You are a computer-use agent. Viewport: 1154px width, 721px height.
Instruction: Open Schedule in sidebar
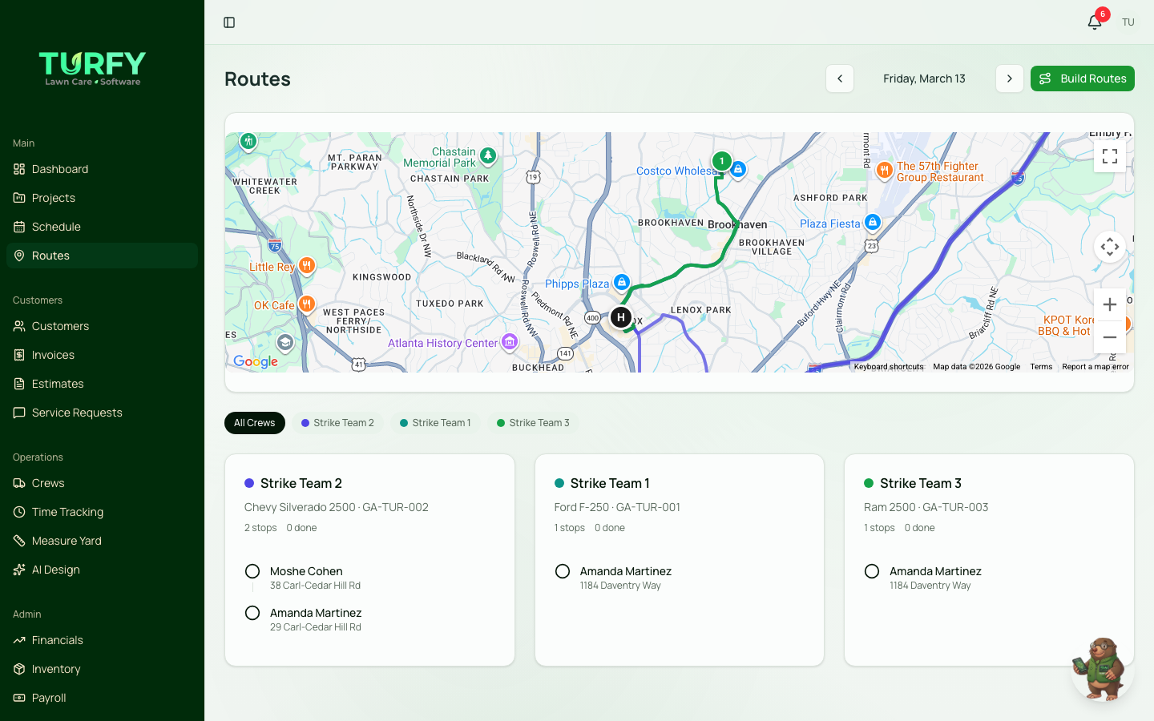(x=102, y=227)
